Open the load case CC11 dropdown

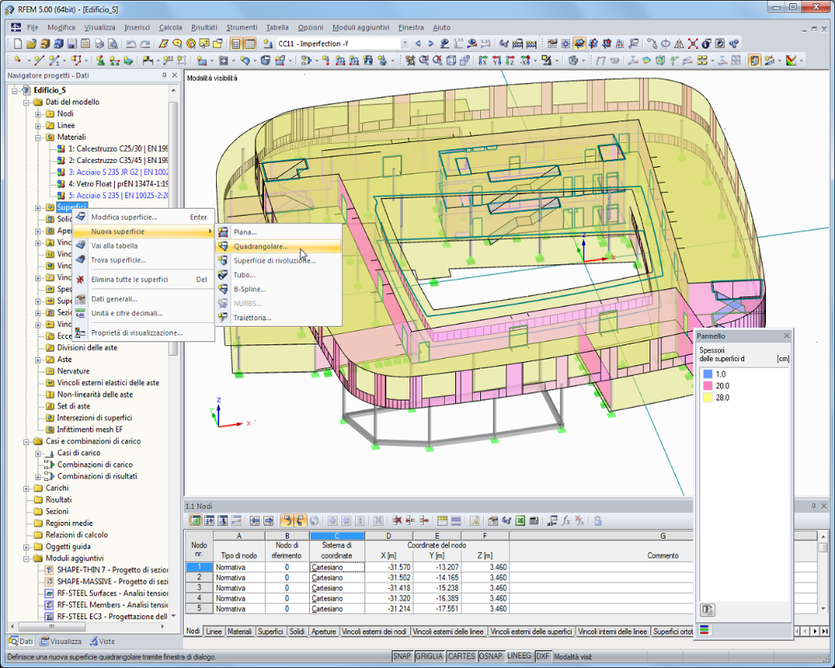pos(405,43)
